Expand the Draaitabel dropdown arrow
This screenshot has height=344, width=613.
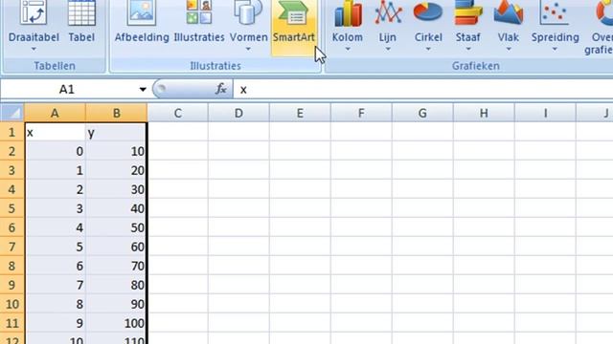click(34, 49)
